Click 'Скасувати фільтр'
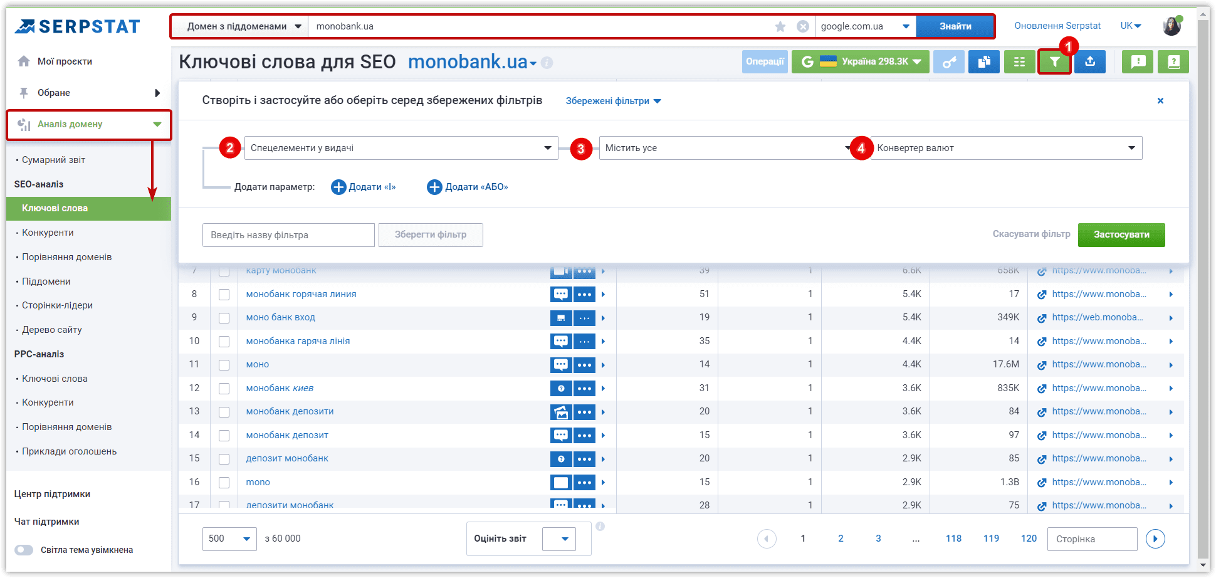 click(1031, 234)
